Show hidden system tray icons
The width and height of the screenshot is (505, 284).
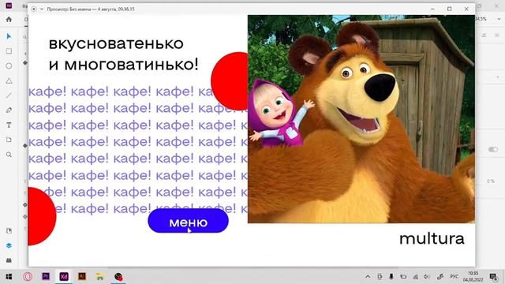pyautogui.click(x=368, y=277)
